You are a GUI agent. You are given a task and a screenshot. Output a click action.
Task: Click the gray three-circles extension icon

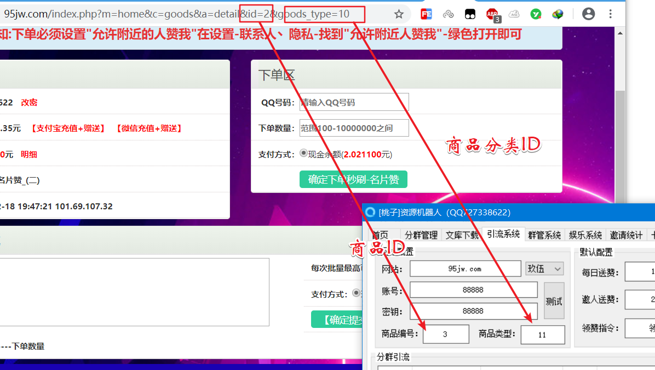pyautogui.click(x=448, y=14)
